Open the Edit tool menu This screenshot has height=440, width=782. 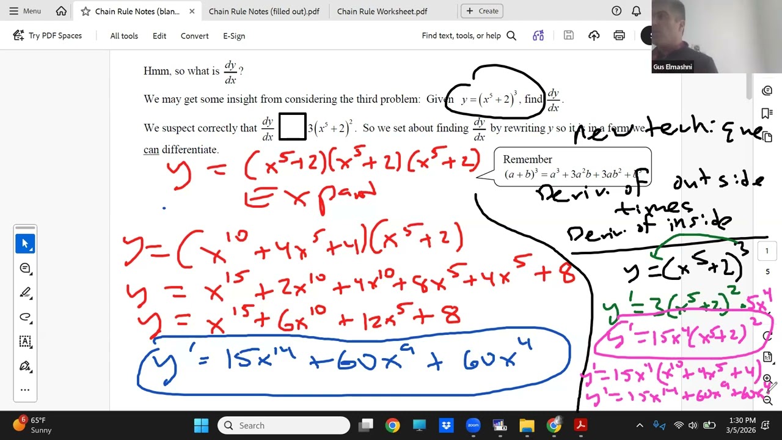[x=159, y=36]
